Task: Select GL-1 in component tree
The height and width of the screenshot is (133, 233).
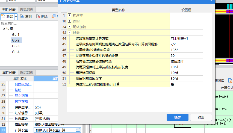Action: coord(16,34)
